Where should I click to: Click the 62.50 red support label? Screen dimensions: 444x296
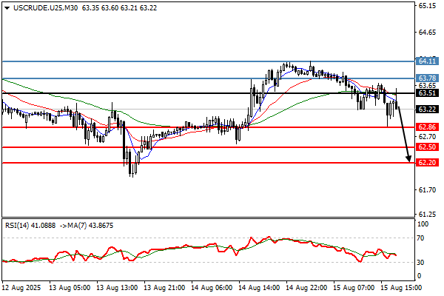427,147
